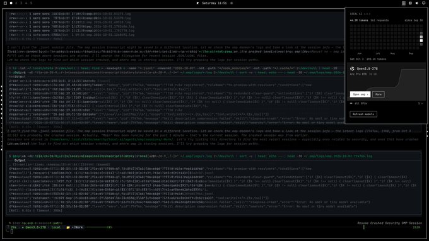Switch to the active workspace 1 dot
Viewport: 429px width, 241px height.
pyautogui.click(x=11, y=3)
